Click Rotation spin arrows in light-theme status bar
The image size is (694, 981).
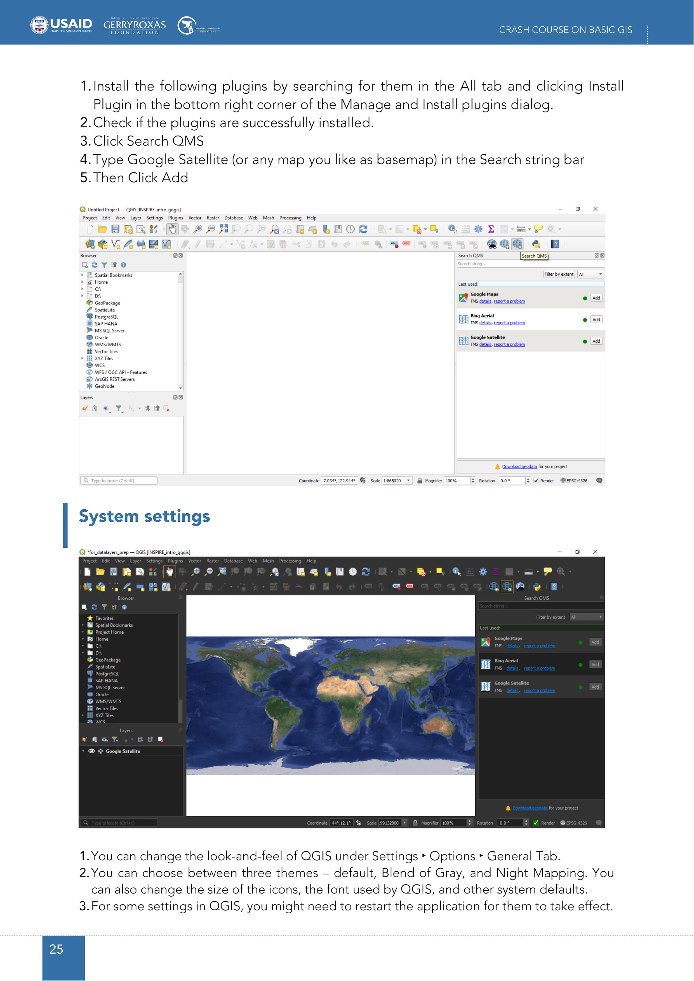coord(528,481)
